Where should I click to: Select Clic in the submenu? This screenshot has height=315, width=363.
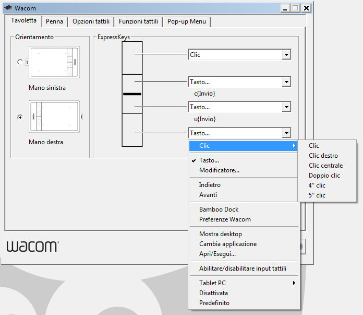pyautogui.click(x=327, y=146)
